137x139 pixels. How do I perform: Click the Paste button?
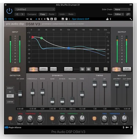click(x=52, y=14)
